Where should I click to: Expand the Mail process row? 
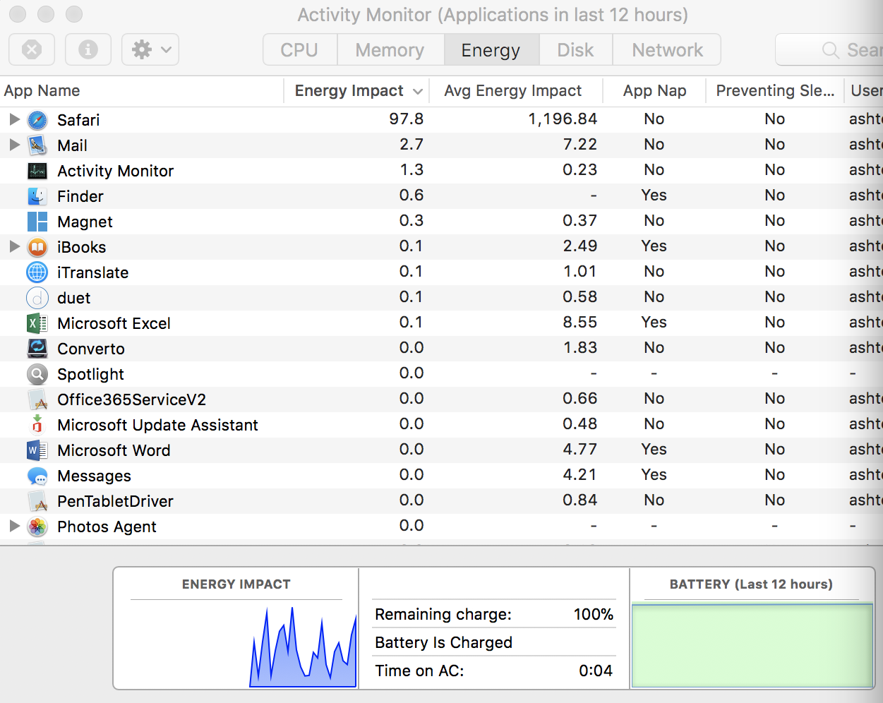click(14, 145)
